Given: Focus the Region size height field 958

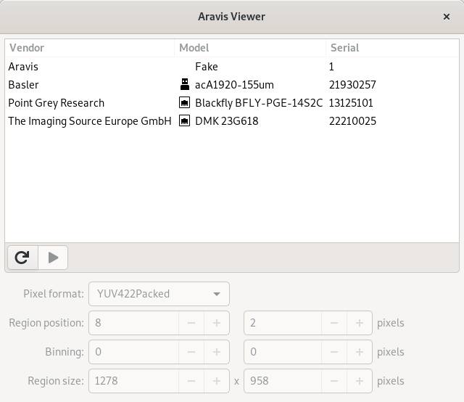Looking at the screenshot, I should [x=283, y=381].
